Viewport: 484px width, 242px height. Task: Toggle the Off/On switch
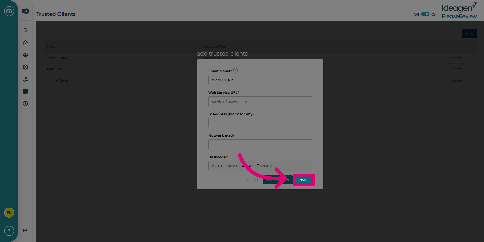(x=425, y=14)
